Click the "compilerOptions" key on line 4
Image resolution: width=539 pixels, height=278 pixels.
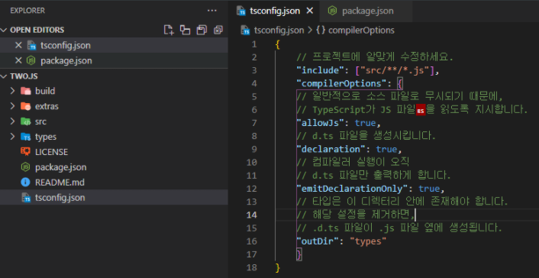coord(342,83)
